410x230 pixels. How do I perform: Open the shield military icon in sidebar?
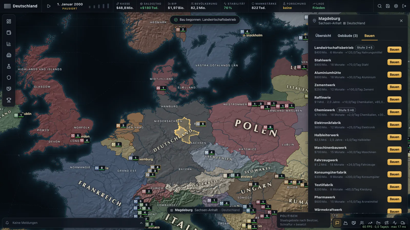tap(9, 78)
